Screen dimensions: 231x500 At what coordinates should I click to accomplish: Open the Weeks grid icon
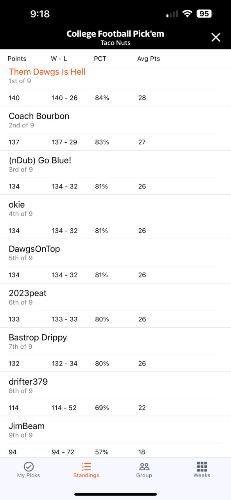[202, 466]
